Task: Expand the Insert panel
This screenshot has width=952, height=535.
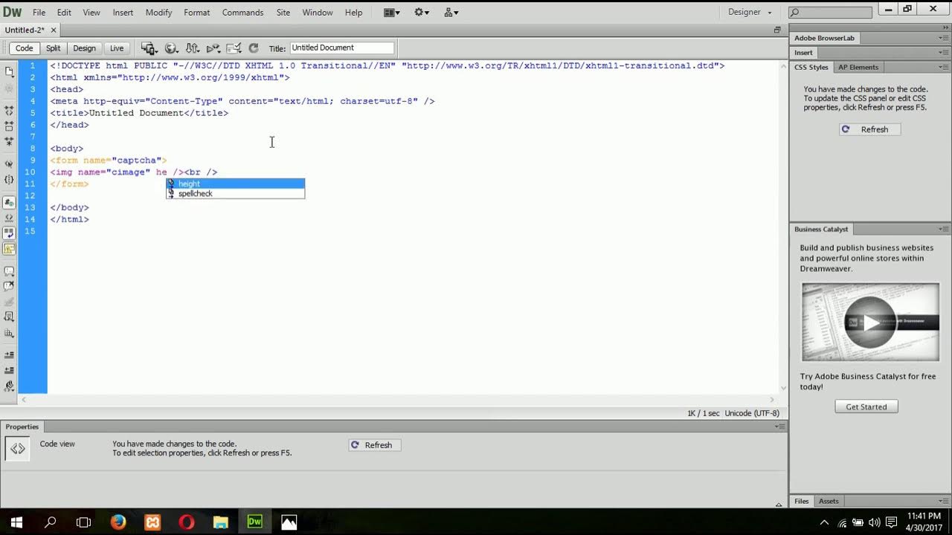Action: tap(803, 53)
